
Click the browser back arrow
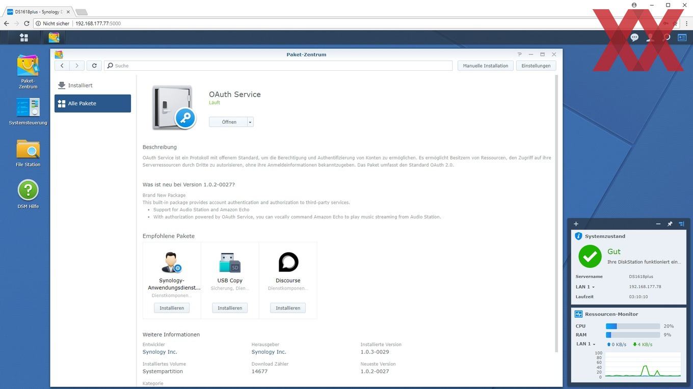[x=6, y=23]
